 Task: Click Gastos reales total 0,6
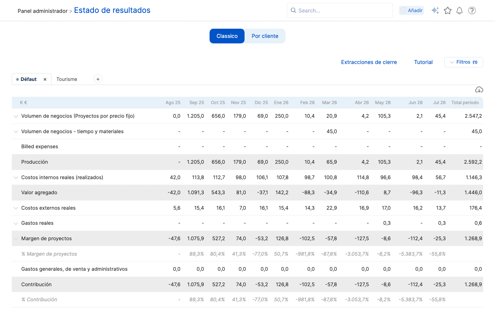(478, 223)
